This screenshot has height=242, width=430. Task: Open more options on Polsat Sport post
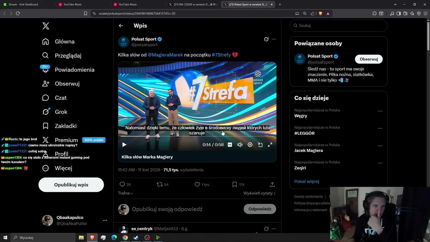coord(274,39)
